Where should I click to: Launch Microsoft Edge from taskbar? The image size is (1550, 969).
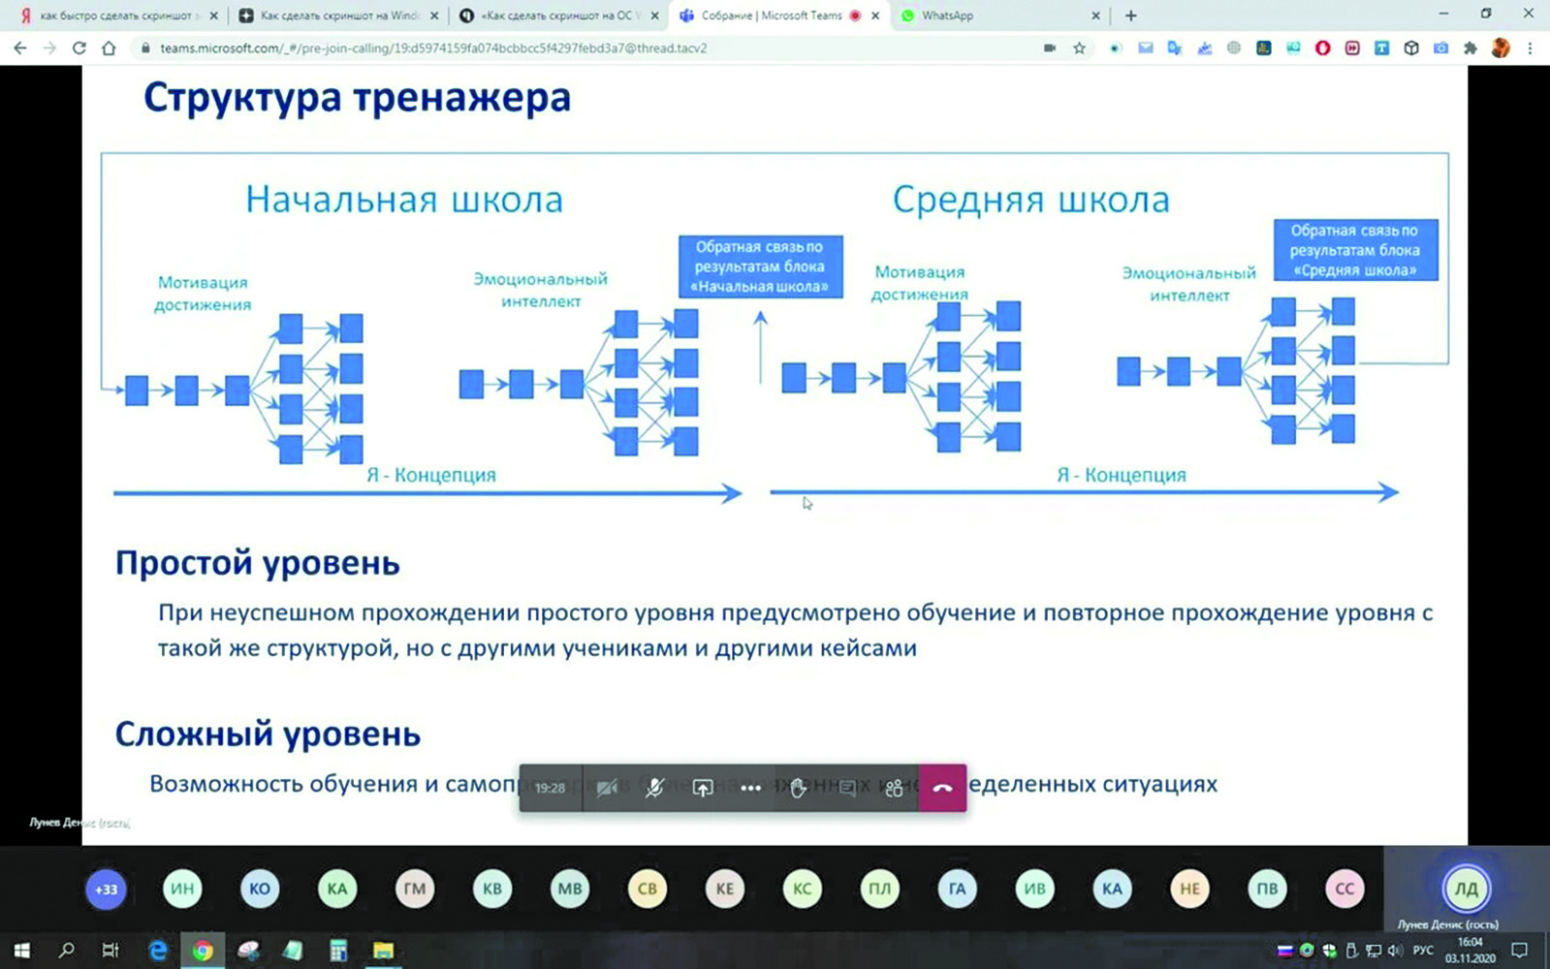157,951
